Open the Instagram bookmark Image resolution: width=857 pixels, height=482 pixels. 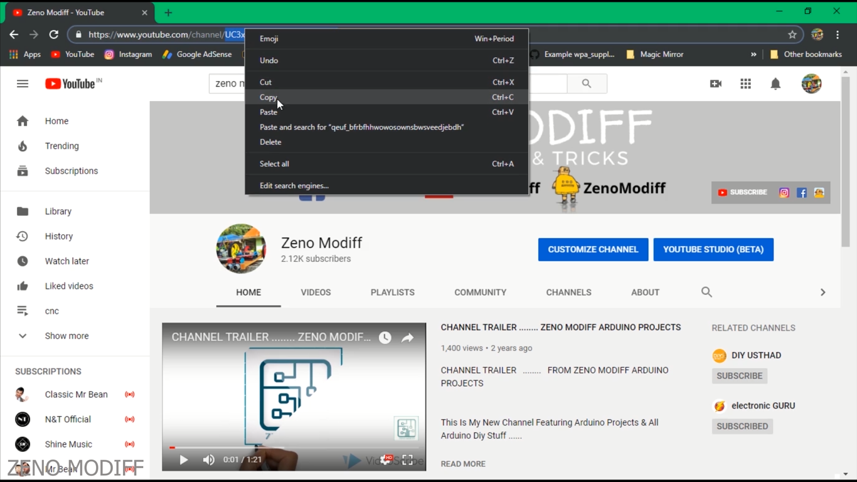coord(128,55)
